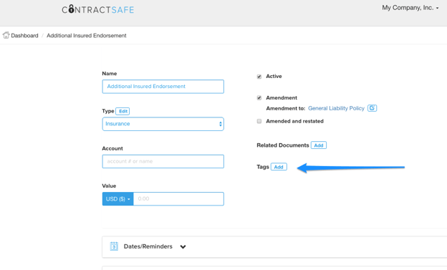Open the amendment parent edit icon
Viewport: 447px width, 270px height.
click(x=372, y=108)
